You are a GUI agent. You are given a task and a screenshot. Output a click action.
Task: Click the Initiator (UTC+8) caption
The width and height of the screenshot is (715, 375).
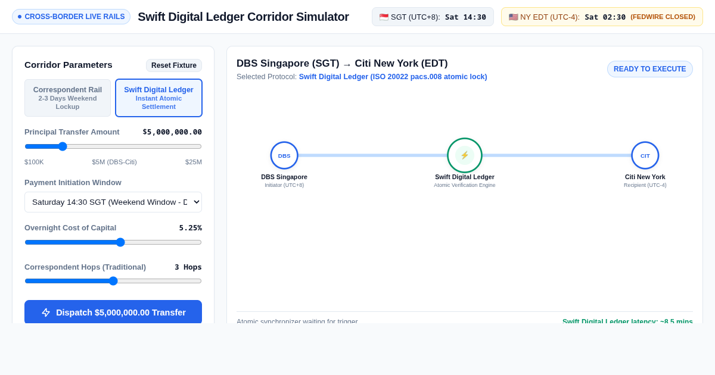pos(284,185)
